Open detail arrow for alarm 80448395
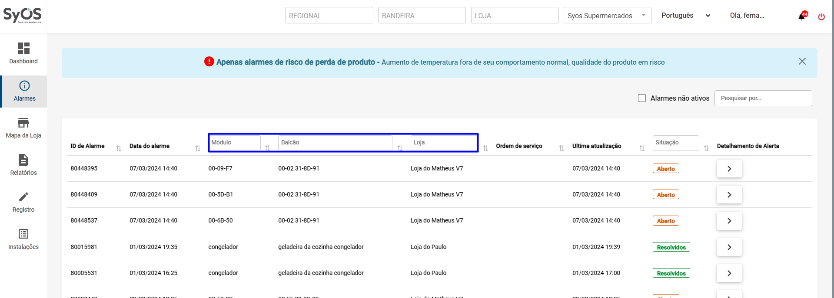Image resolution: width=834 pixels, height=298 pixels. pos(729,169)
